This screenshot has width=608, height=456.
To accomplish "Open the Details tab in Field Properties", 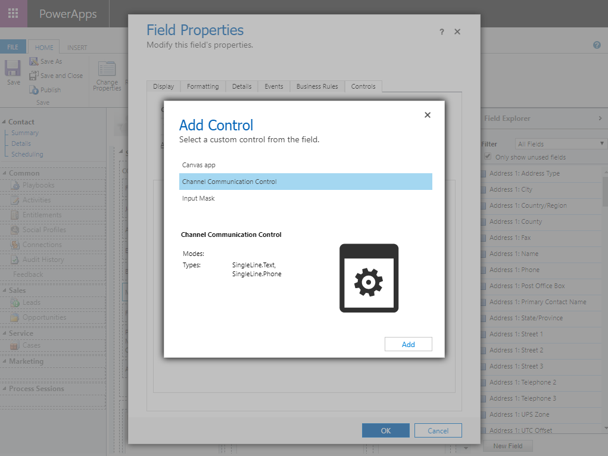I will coord(242,86).
